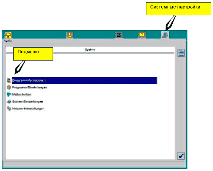Viewport: 213px width, 171px height.
Task: Click the gear icon beside Programm-Einstellungen
Action: click(x=9, y=88)
